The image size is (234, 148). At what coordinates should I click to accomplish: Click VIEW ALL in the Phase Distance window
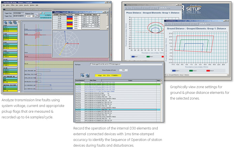click(x=164, y=8)
